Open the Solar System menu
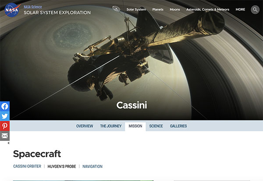Screen dimensions: 263x181 (x=136, y=9)
